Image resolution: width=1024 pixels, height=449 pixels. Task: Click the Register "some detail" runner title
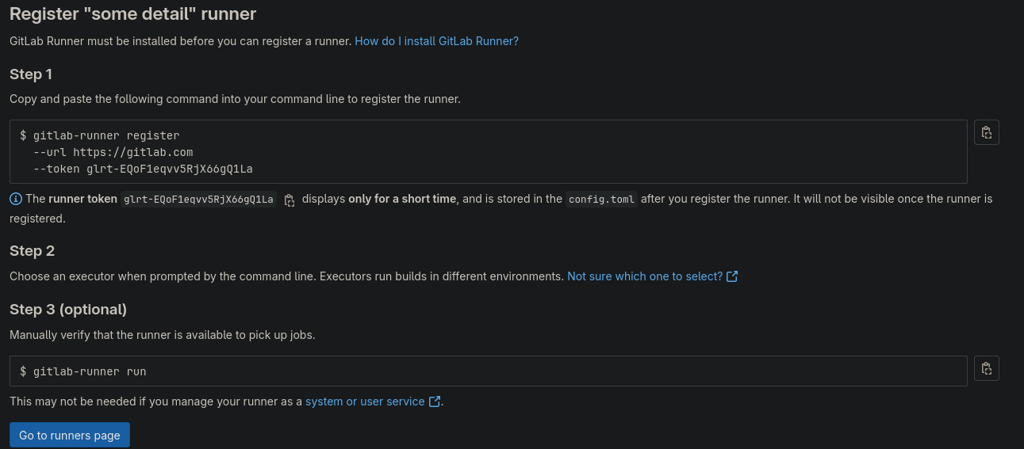coord(132,14)
